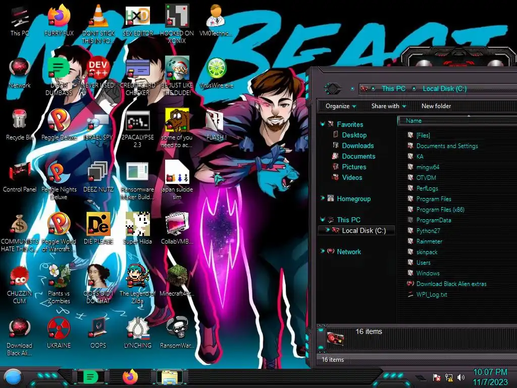Select the Plants vs Zombies icon
The width and height of the screenshot is (517, 388).
pyautogui.click(x=59, y=284)
